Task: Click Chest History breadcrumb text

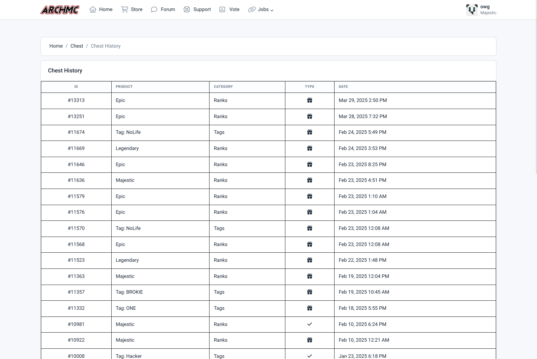Action: click(x=106, y=46)
